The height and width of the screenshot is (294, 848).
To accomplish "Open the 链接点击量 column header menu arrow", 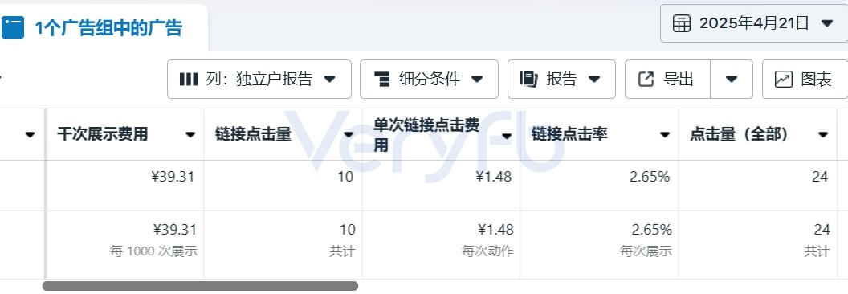I will pyautogui.click(x=349, y=135).
